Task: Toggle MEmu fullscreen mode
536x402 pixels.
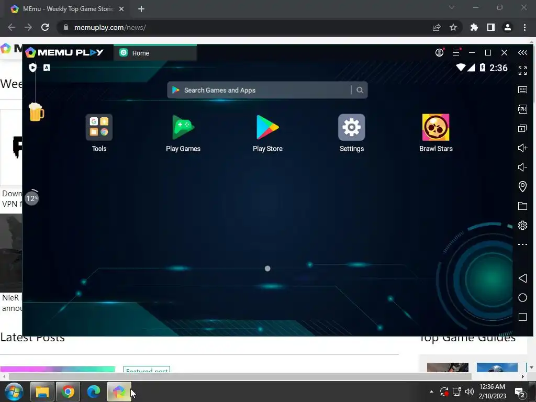Action: pyautogui.click(x=522, y=71)
